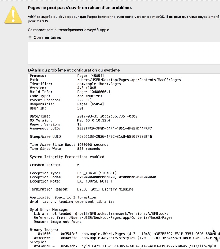Click the heading 'Pages ne peut pas s'ouvrir'
220x249 pixels.
point(80,8)
